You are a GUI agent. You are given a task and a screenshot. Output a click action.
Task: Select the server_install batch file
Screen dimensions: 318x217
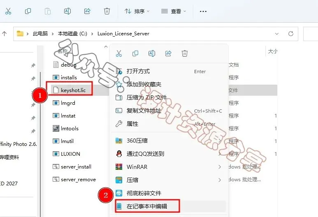coord(76,167)
